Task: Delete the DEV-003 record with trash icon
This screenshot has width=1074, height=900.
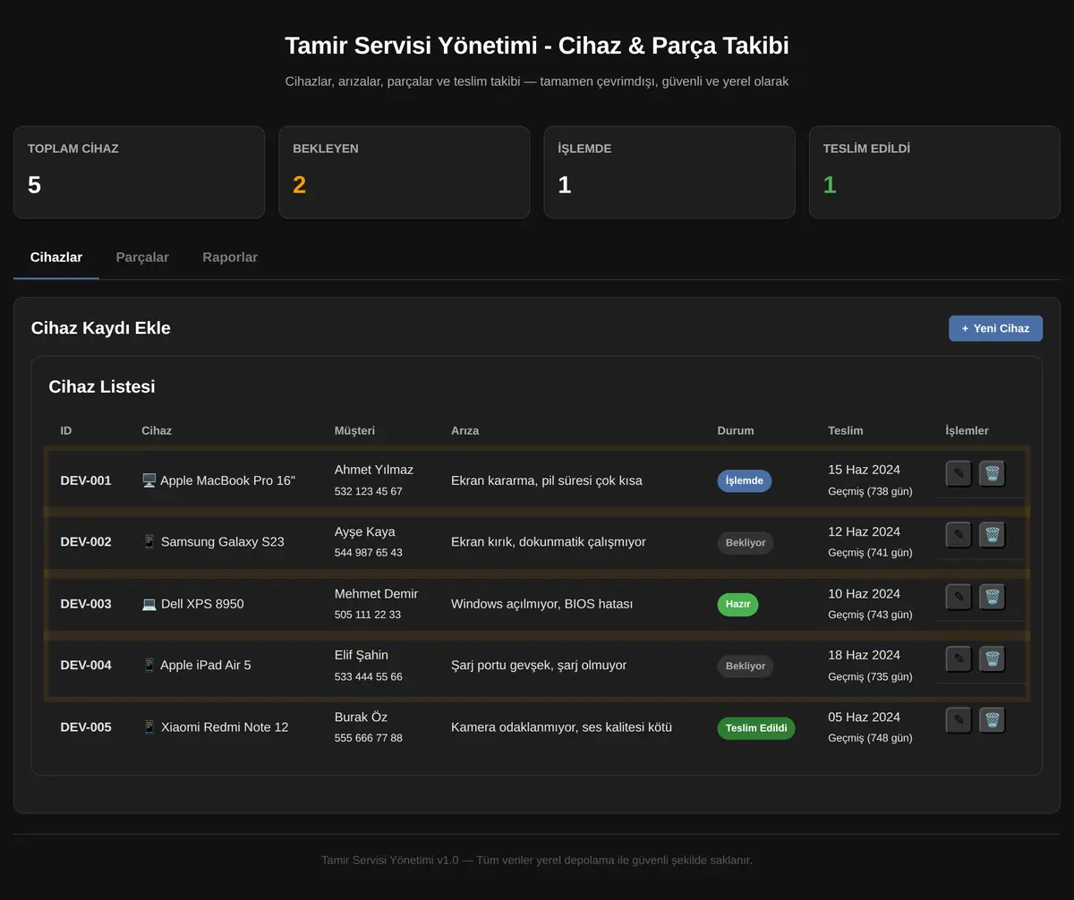Action: (x=993, y=597)
